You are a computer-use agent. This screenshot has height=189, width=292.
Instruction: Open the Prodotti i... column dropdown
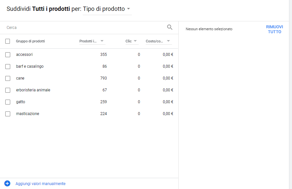(x=92, y=41)
